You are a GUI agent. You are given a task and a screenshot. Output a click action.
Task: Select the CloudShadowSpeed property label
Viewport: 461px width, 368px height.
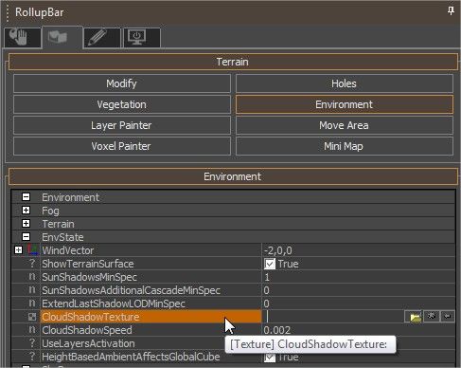click(87, 330)
